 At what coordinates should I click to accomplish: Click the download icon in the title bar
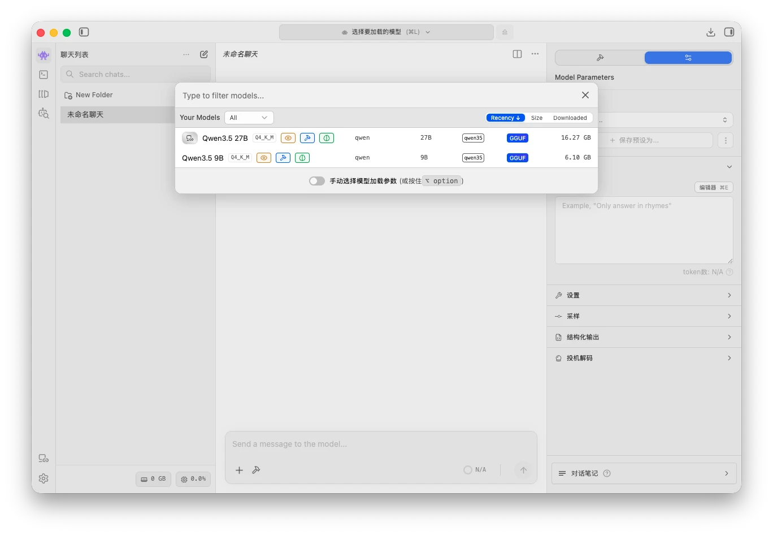(x=711, y=32)
